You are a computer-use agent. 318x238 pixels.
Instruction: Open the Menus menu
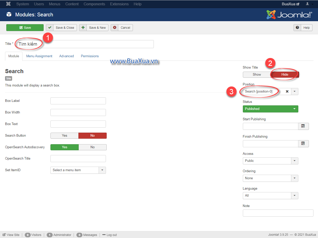coord(54,4)
